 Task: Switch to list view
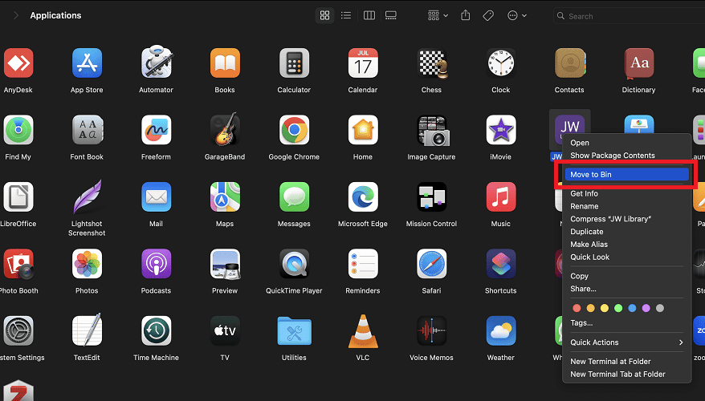346,15
